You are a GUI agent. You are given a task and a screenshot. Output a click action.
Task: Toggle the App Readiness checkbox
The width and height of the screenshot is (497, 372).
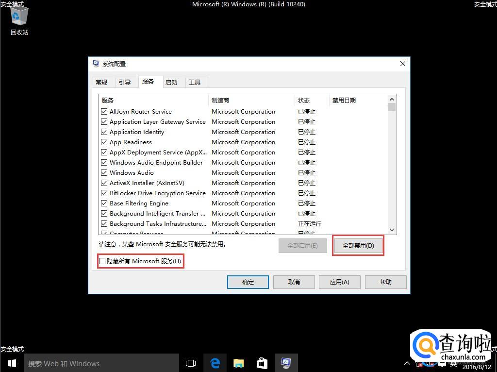(x=104, y=142)
